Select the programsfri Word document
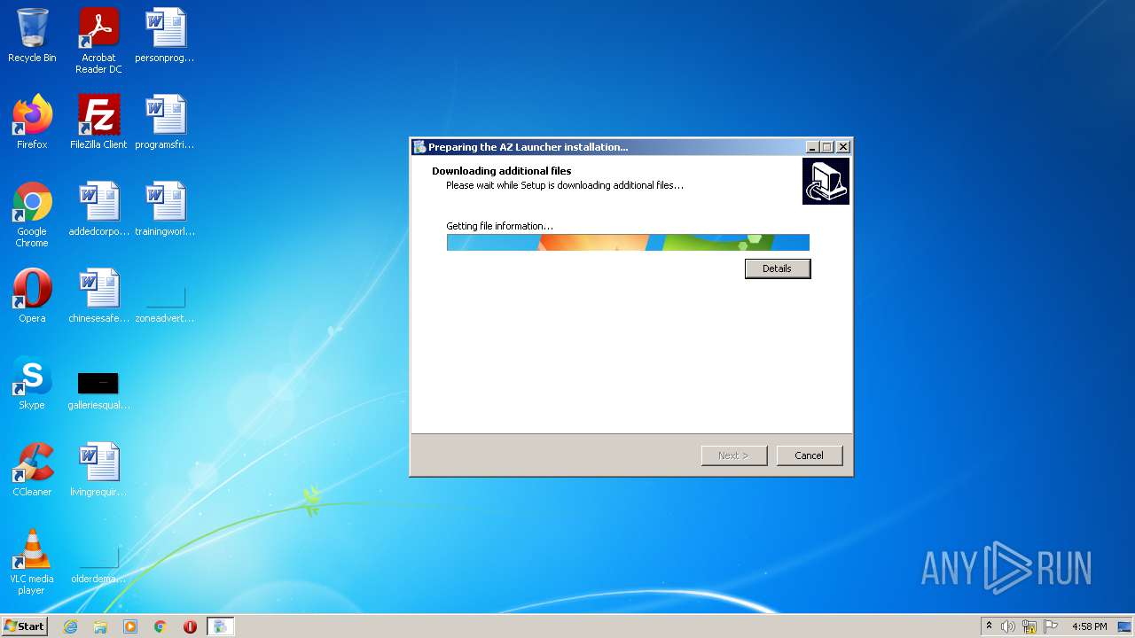 click(x=165, y=122)
